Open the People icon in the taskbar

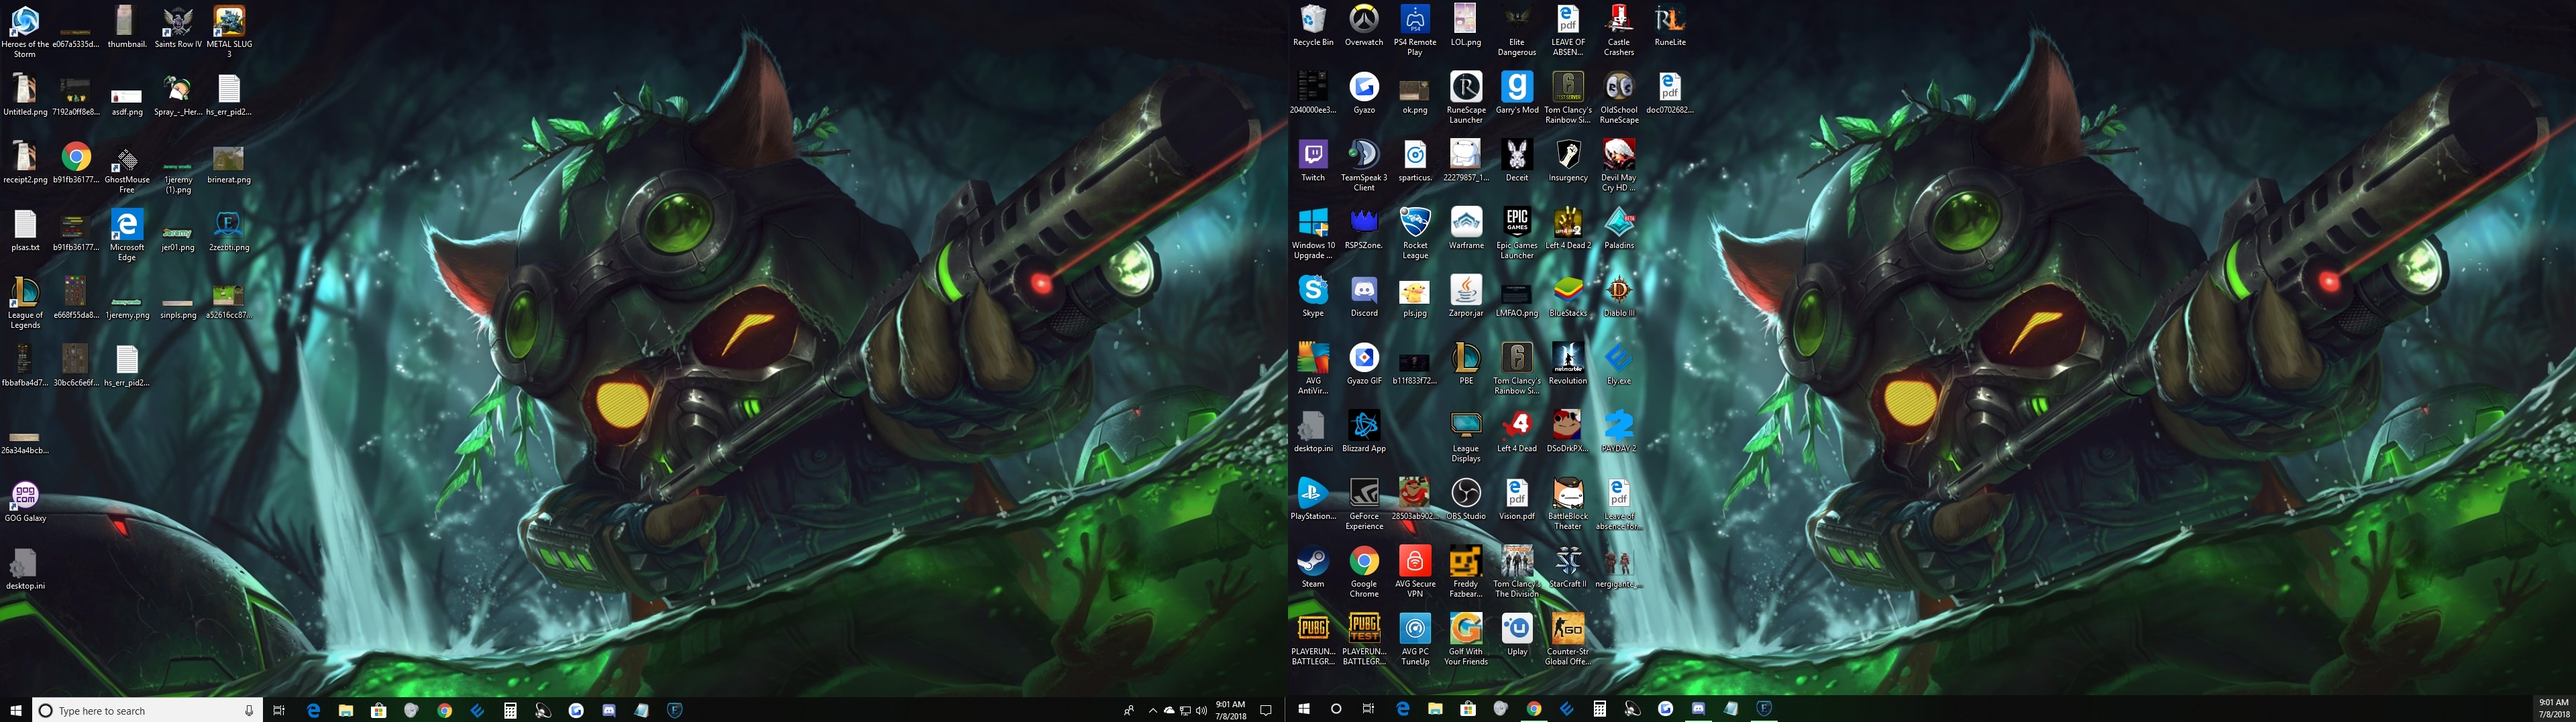point(1129,710)
